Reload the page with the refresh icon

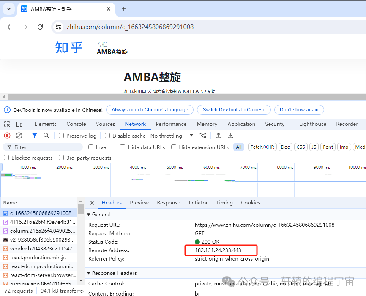[x=40, y=27]
